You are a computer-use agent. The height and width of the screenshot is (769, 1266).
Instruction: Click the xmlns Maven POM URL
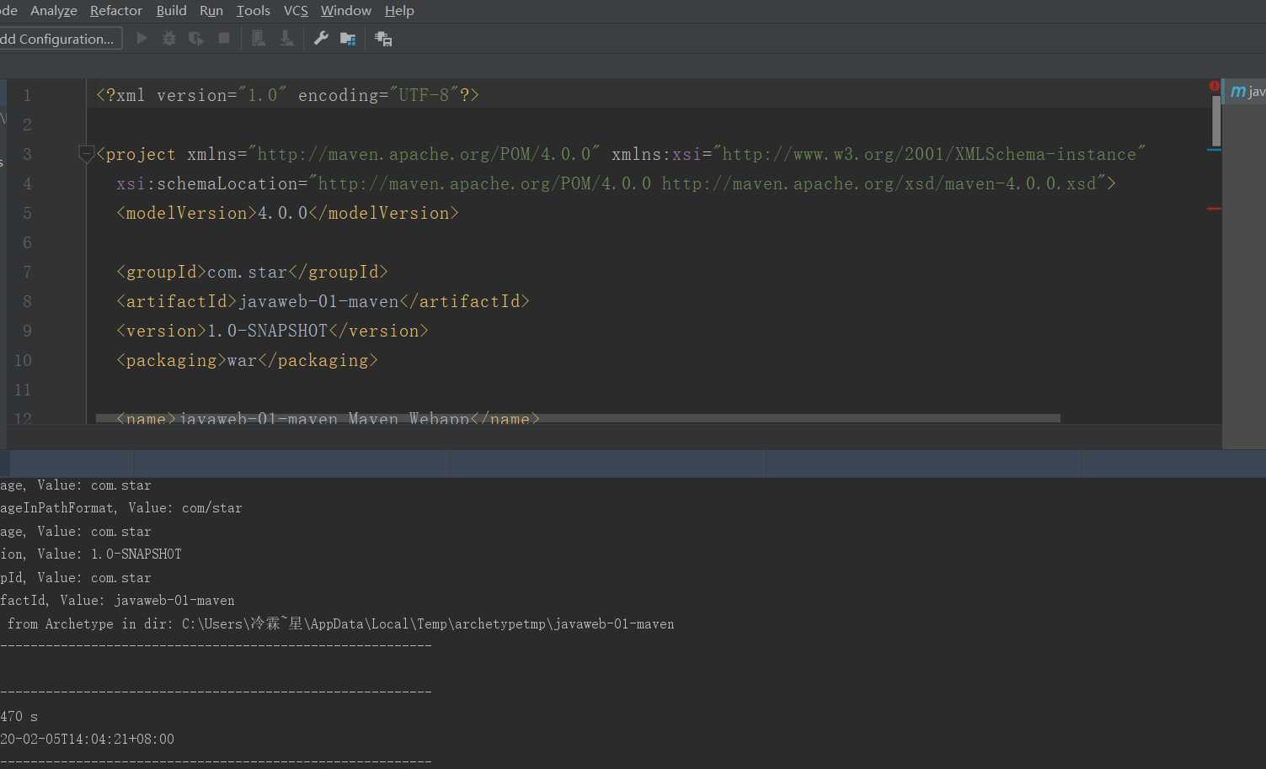coord(425,154)
